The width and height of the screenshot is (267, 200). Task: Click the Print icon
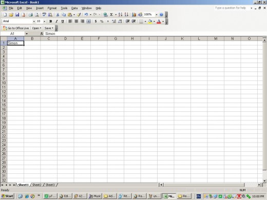pos(31,15)
